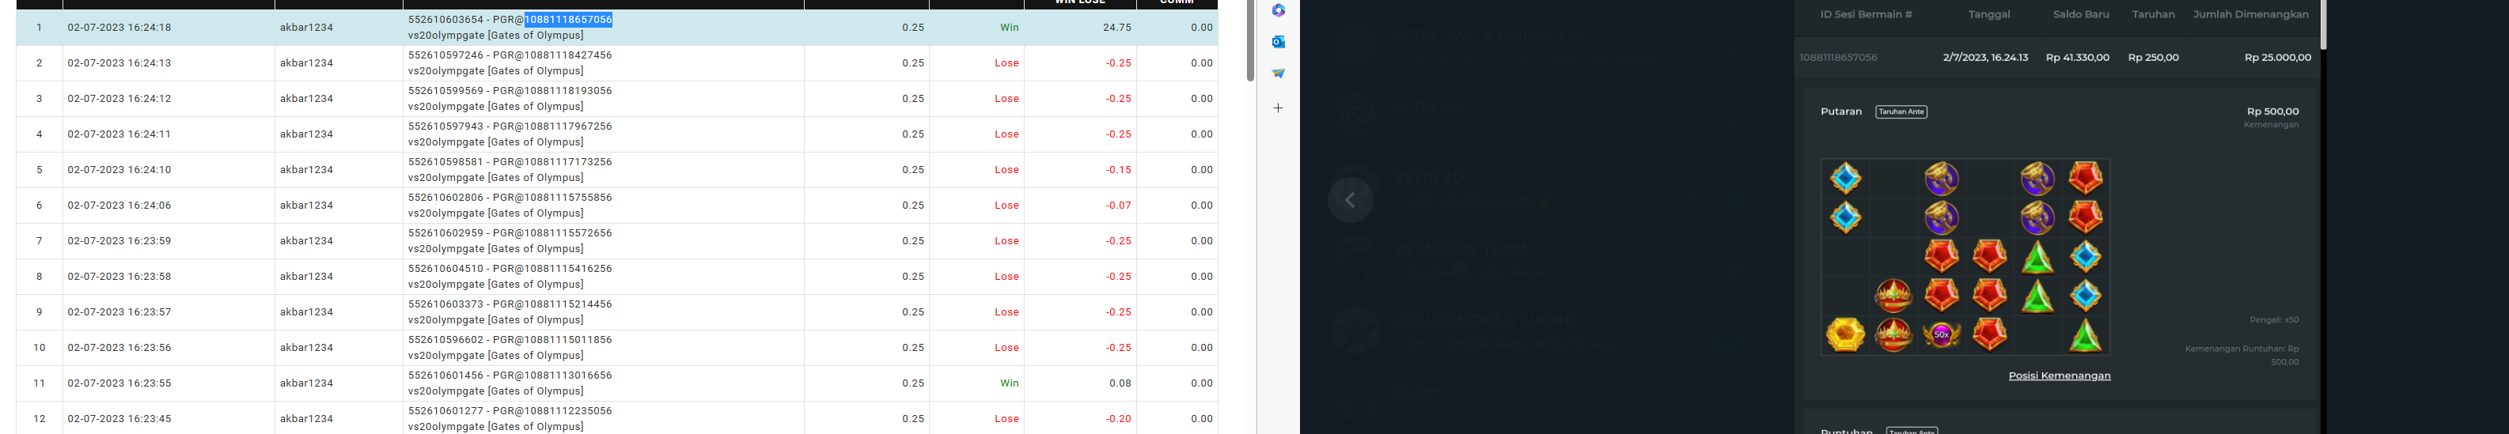The height and width of the screenshot is (434, 2509).
Task: Click the plus icon to add sidebar app
Action: 1278,108
